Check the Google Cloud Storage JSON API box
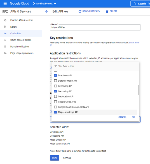Viewport: 150px width, 164px height. click(x=55, y=107)
